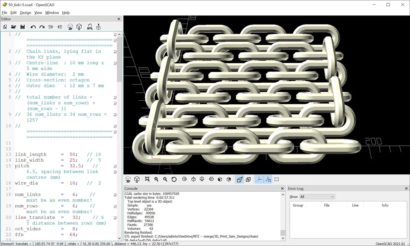
Task: Create a new file from editor toolbar
Action: click(x=5, y=27)
